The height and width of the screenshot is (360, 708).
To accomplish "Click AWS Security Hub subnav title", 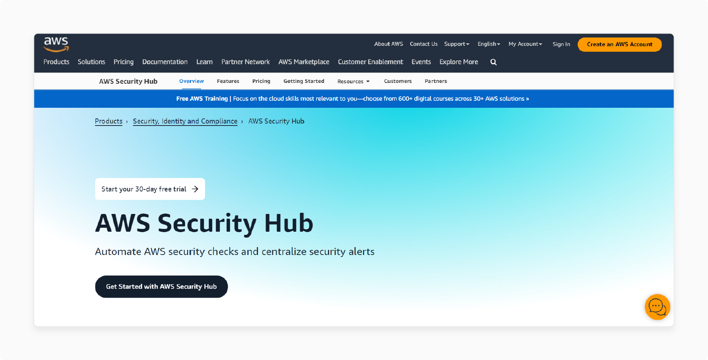I will [x=128, y=81].
